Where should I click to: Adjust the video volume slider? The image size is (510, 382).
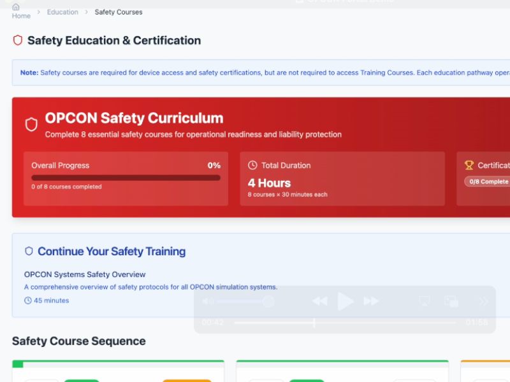pos(245,301)
